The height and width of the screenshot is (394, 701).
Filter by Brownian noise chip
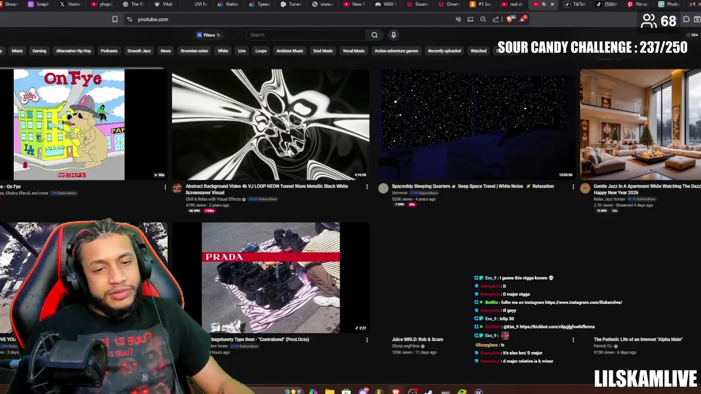click(x=194, y=51)
